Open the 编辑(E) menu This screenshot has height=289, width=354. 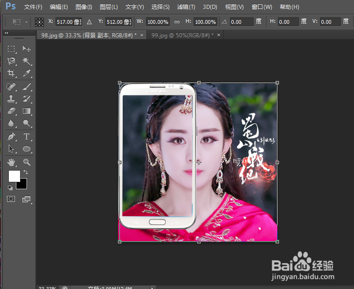59,7
